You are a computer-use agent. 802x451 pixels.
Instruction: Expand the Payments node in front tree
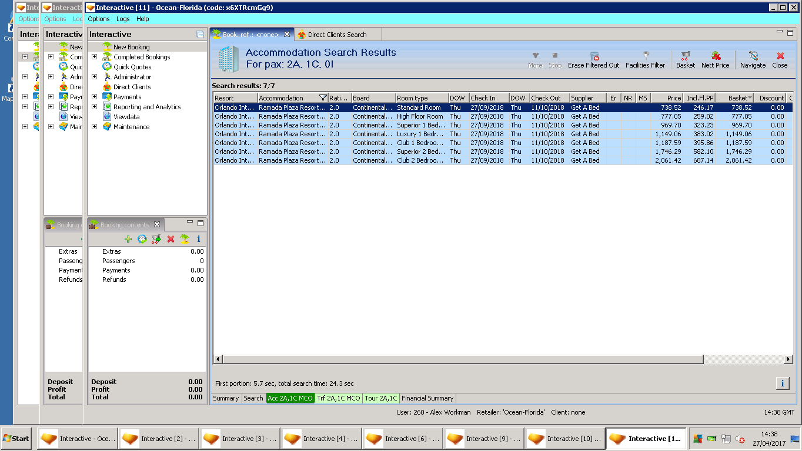(94, 97)
